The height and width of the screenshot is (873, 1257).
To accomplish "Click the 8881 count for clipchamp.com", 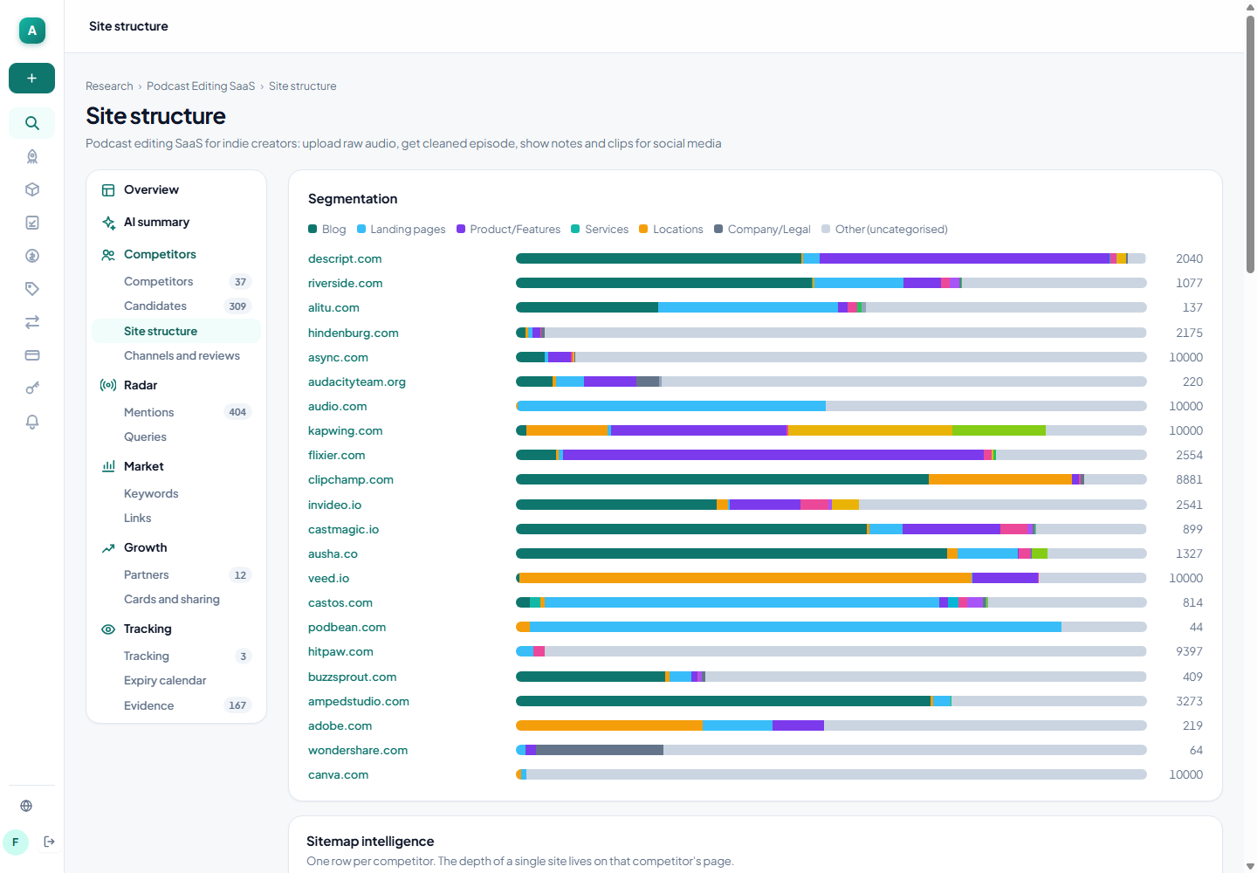I will pyautogui.click(x=1189, y=479).
